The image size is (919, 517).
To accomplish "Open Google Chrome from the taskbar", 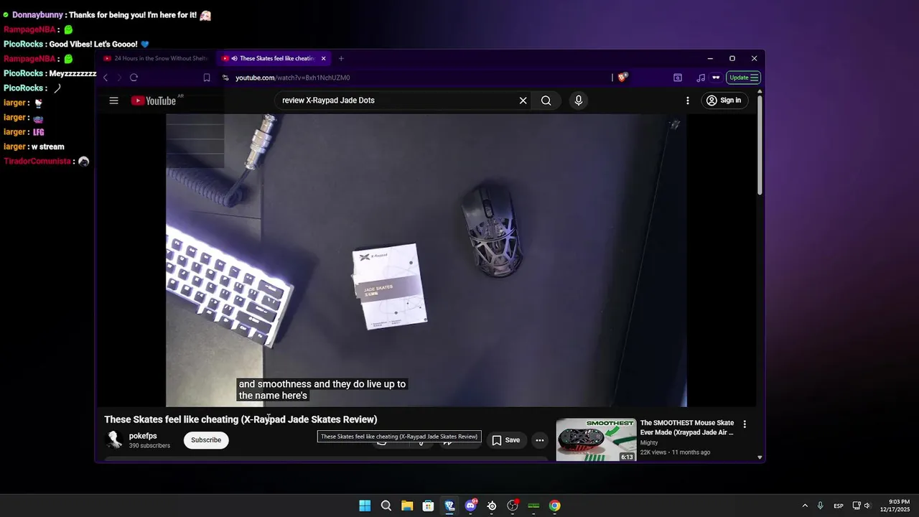I will (x=555, y=506).
